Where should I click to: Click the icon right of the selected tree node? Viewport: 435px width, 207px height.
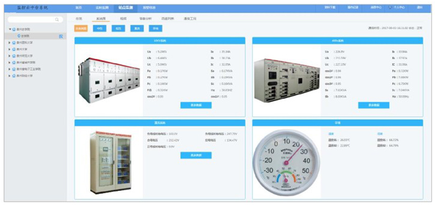click(x=61, y=36)
